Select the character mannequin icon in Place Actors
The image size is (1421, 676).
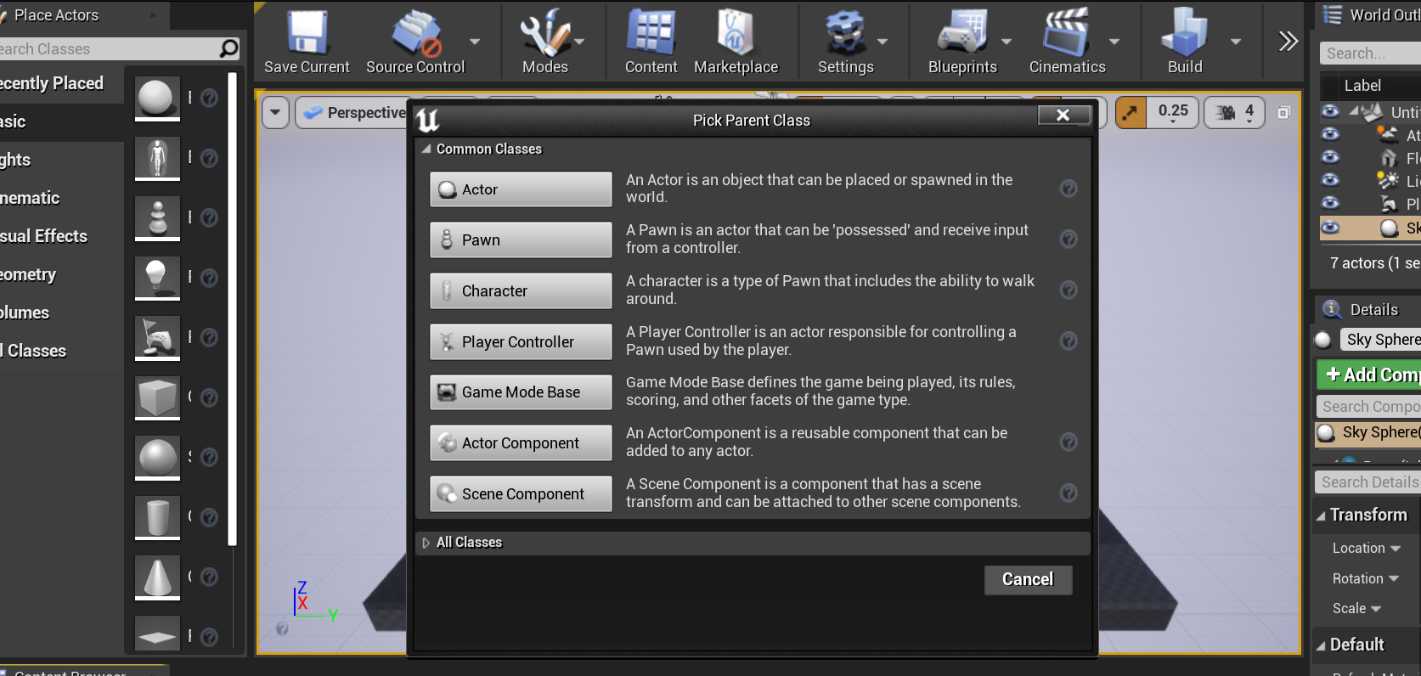pyautogui.click(x=157, y=158)
